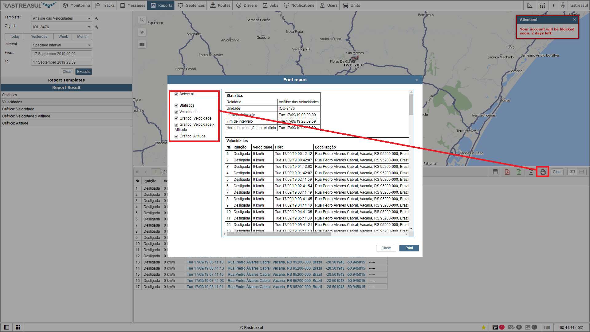Uncheck the Velocidades checkbox

coord(176,112)
